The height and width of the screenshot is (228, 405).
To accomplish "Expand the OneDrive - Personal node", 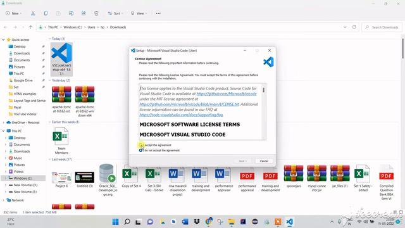I will tap(3, 122).
